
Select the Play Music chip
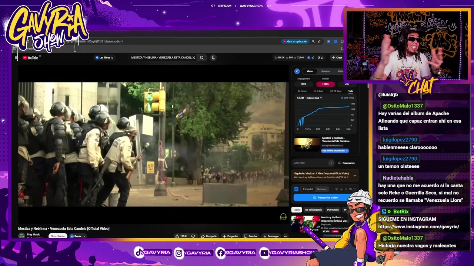[x=333, y=209]
